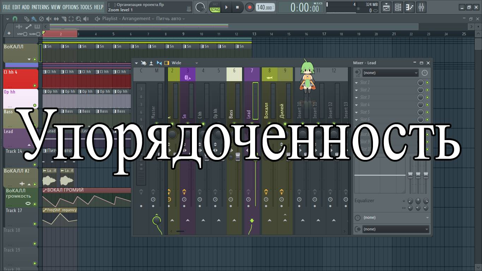
Task: Click the leftmost Equalizer band slider
Action: tap(410, 175)
